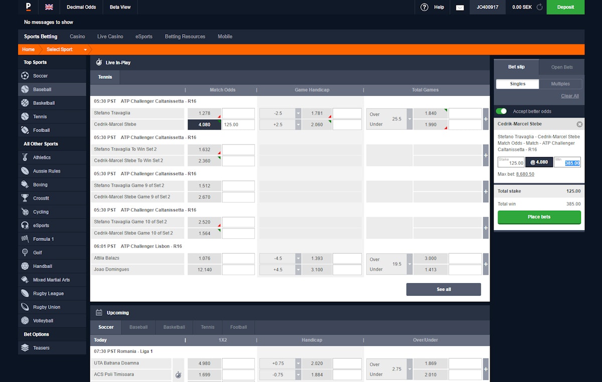Toggle the Accept better odds switch
Screen dimensions: 602x382
pos(501,111)
